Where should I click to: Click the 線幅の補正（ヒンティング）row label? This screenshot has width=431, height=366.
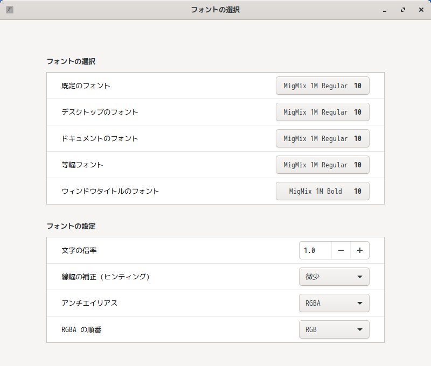tap(106, 277)
